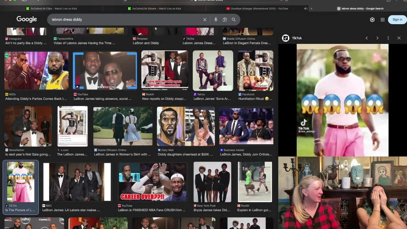Open NewsNation Met Gala image
Screen dimensions: 407x229
coord(28,127)
